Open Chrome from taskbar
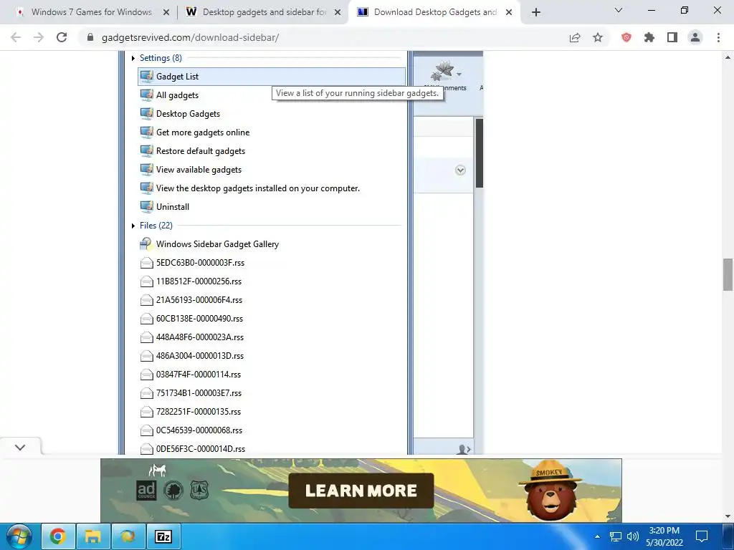This screenshot has width=734, height=550. (57, 536)
